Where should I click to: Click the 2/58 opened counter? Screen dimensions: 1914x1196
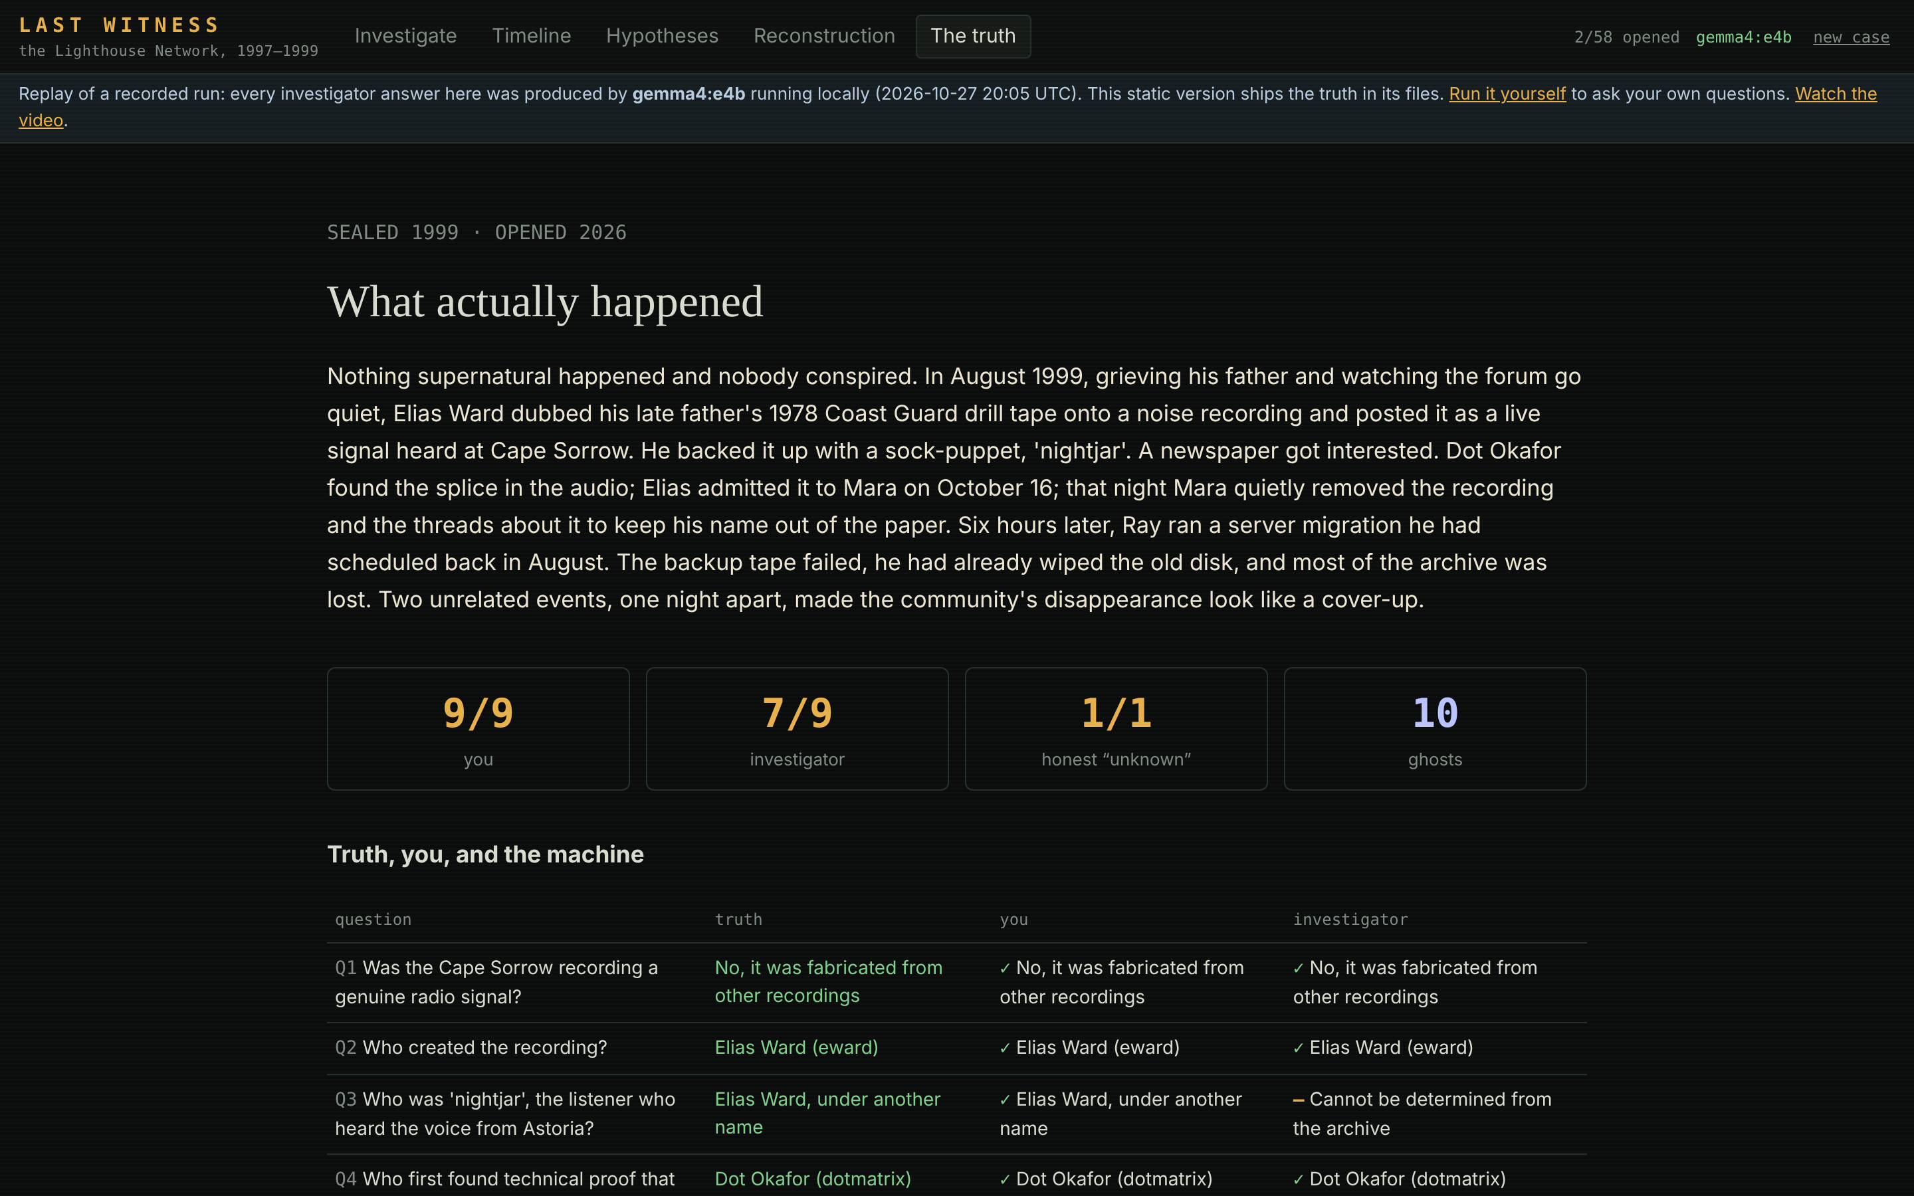1626,37
